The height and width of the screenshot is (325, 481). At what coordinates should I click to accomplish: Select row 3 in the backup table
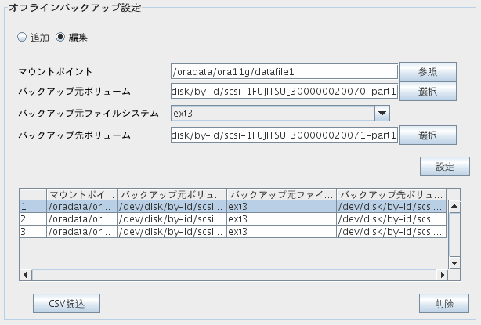[x=233, y=232]
